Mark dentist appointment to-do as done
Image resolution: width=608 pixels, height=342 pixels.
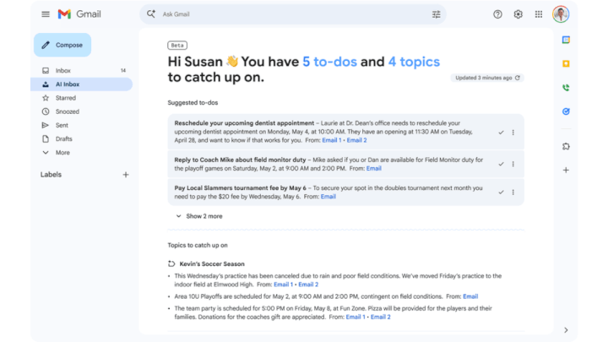click(x=501, y=133)
